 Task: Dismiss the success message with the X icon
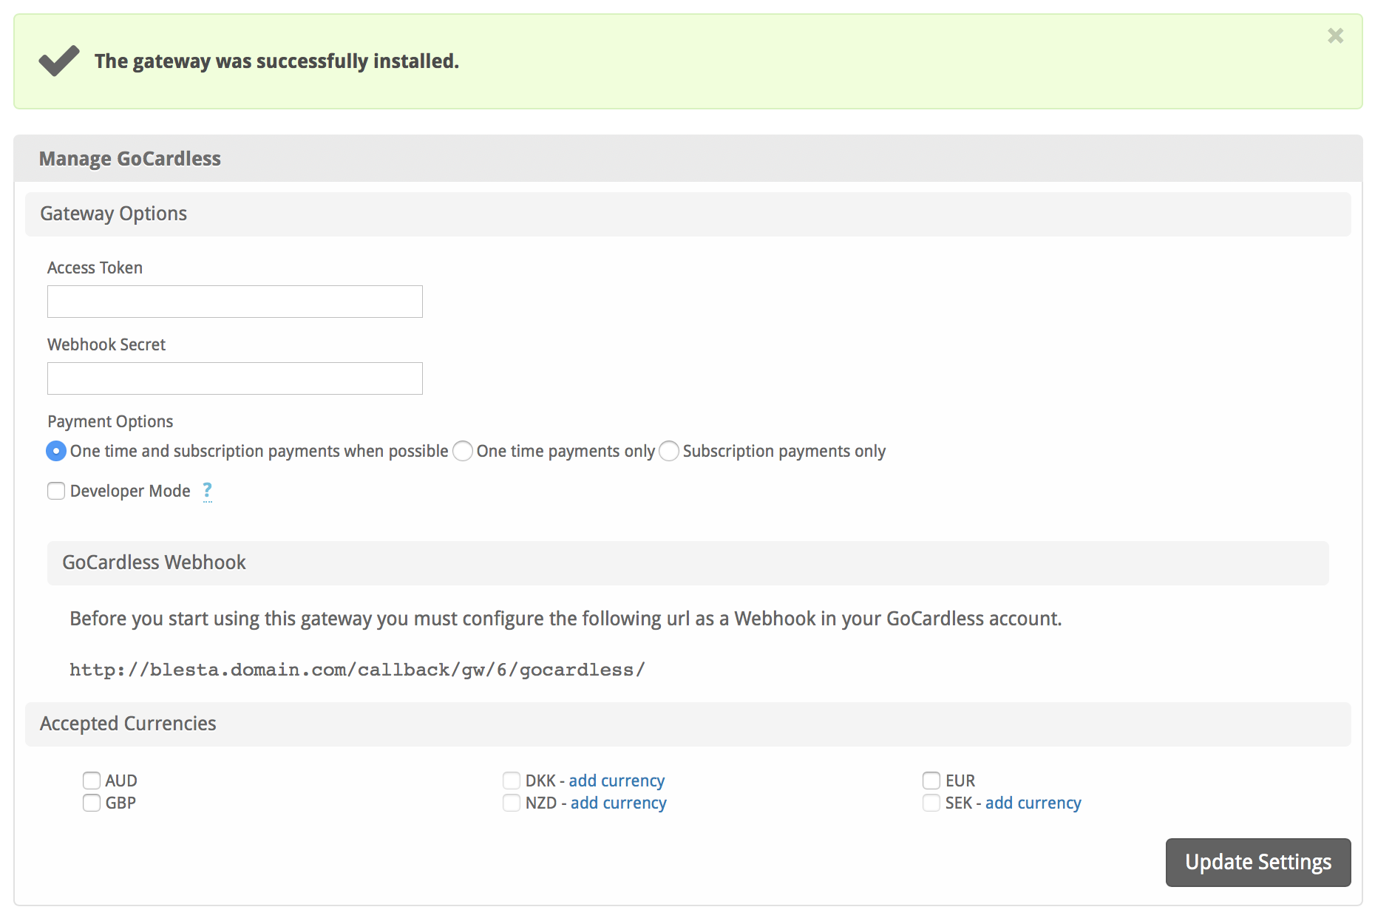pyautogui.click(x=1335, y=35)
